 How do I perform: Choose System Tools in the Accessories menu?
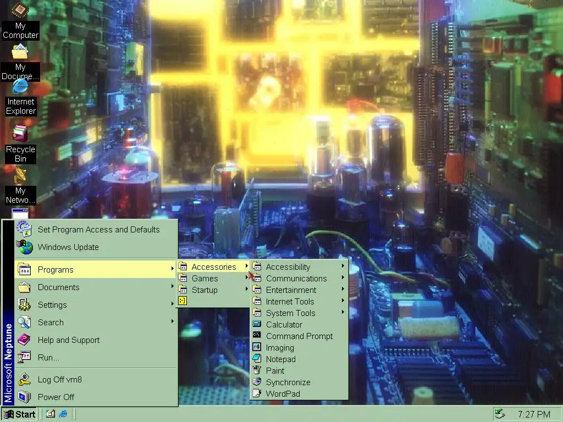tap(299, 313)
